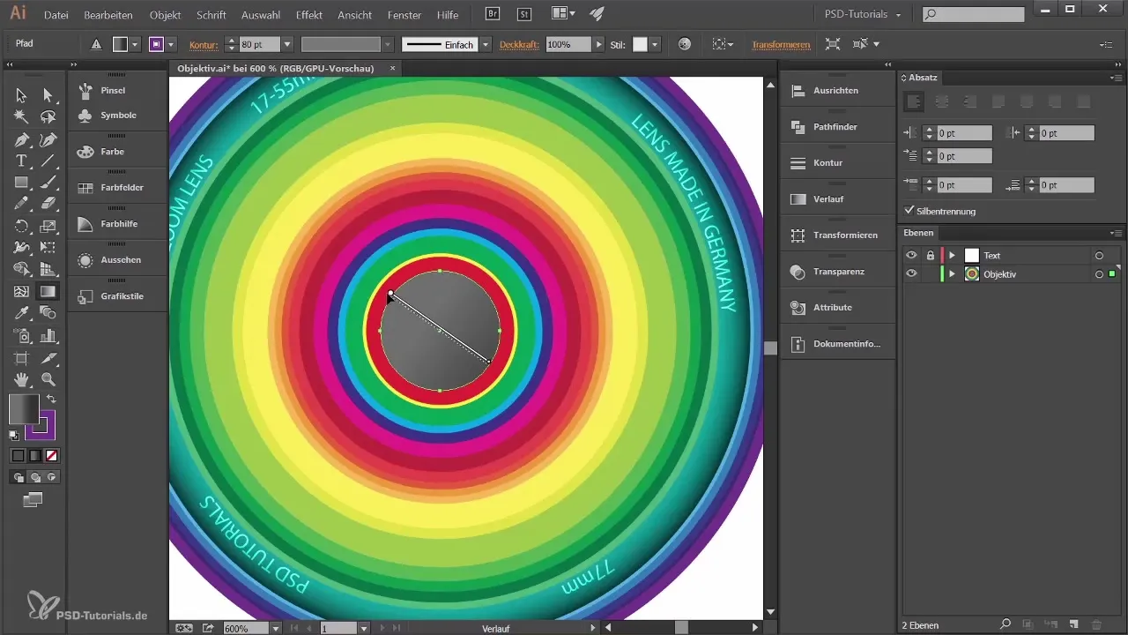
Task: Open the Absatz panel options menu
Action: 1117,78
